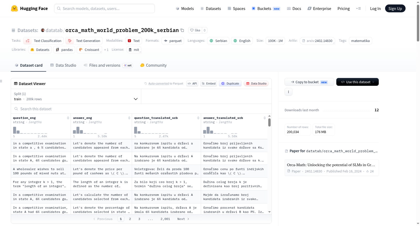420x226 pixels.
Task: Select the Text Generation task tag
Action: [84, 41]
